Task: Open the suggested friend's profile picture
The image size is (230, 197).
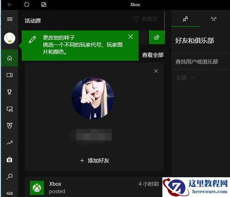Action: pos(93,98)
